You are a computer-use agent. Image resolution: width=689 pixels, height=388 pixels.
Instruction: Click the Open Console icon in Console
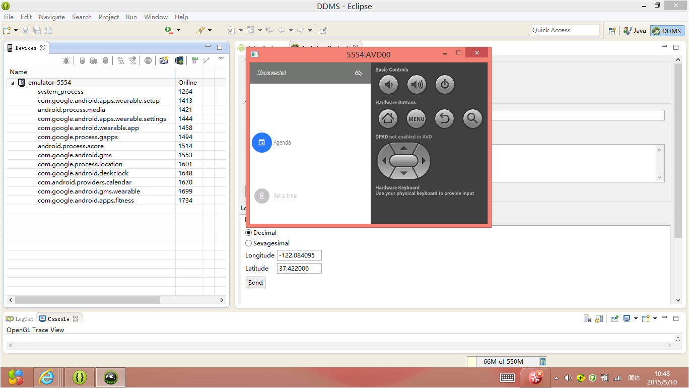[x=646, y=318]
